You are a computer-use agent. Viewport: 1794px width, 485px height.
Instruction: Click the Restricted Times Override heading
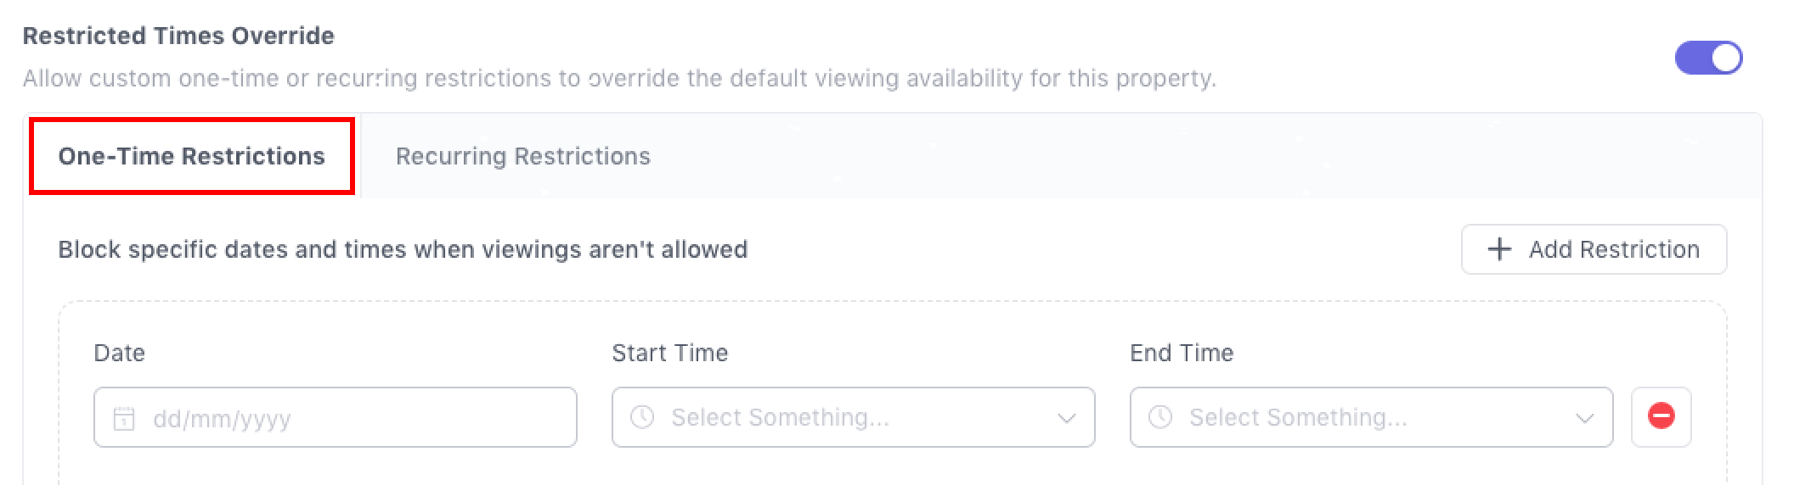(178, 36)
